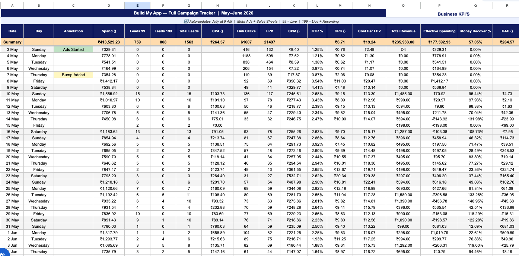Viewport: 519px width, 256px height.
Task: Click money recover value 148.95%
Action: coord(475,201)
